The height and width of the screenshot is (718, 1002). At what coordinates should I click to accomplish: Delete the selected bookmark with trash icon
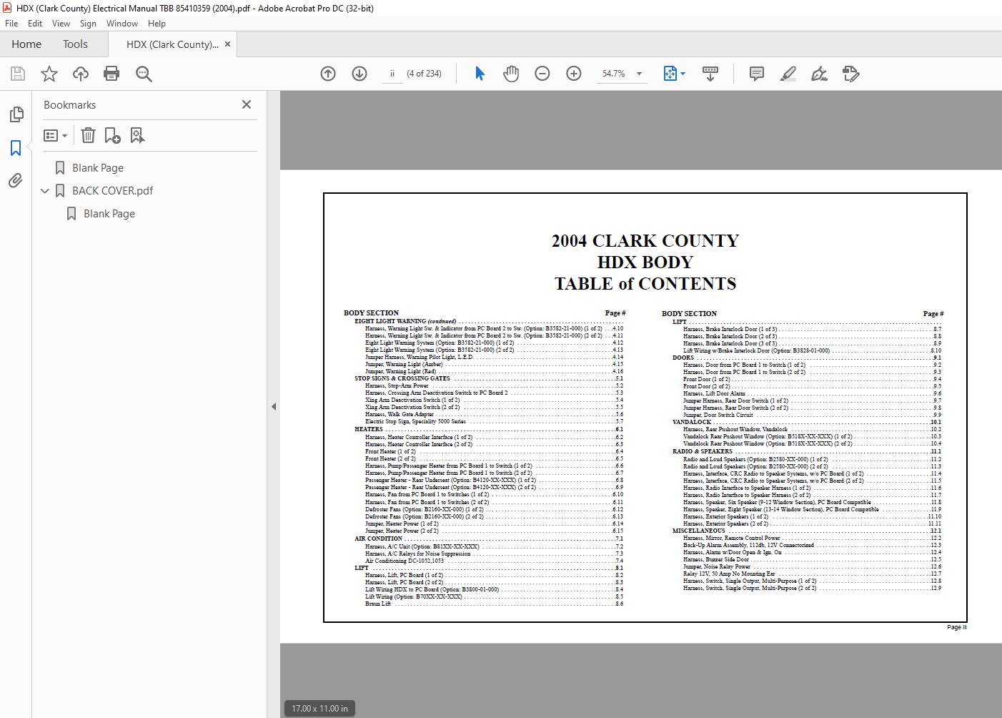[x=88, y=135]
